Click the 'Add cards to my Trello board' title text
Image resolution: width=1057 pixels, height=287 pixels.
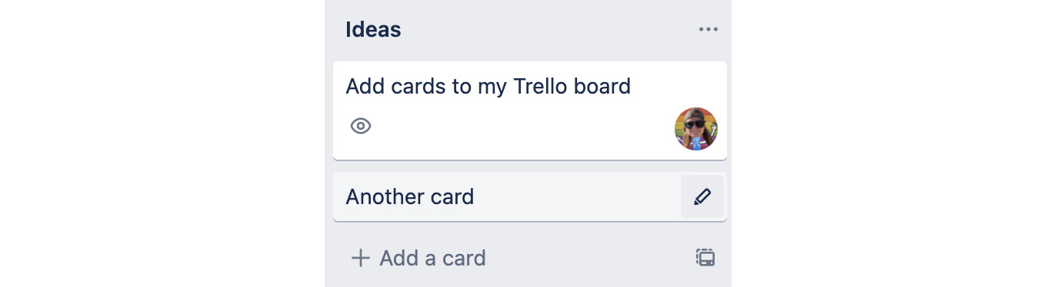pyautogui.click(x=488, y=86)
